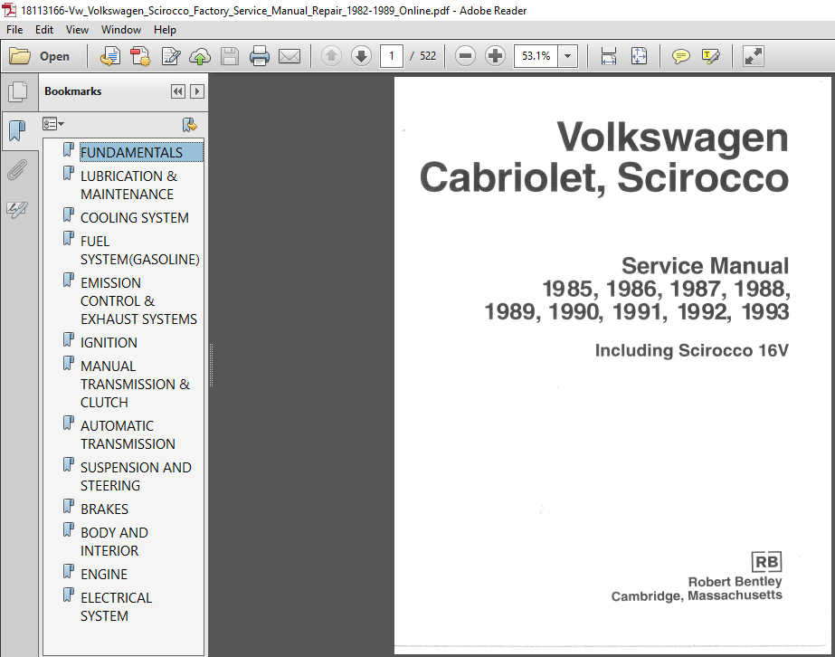
Task: Click the Save floppy disk icon
Action: (x=230, y=56)
